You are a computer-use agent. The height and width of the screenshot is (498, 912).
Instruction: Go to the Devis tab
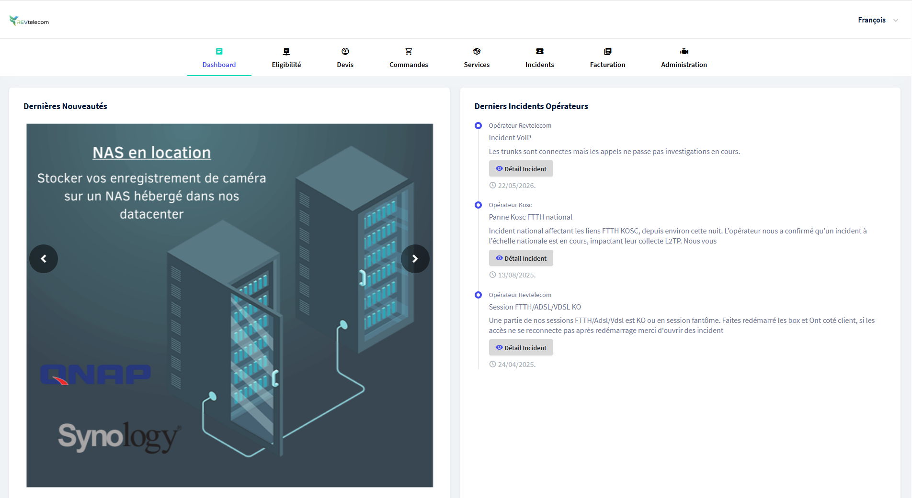coord(345,58)
